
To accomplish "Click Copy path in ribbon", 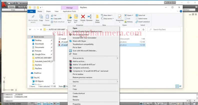I will 56,18.
